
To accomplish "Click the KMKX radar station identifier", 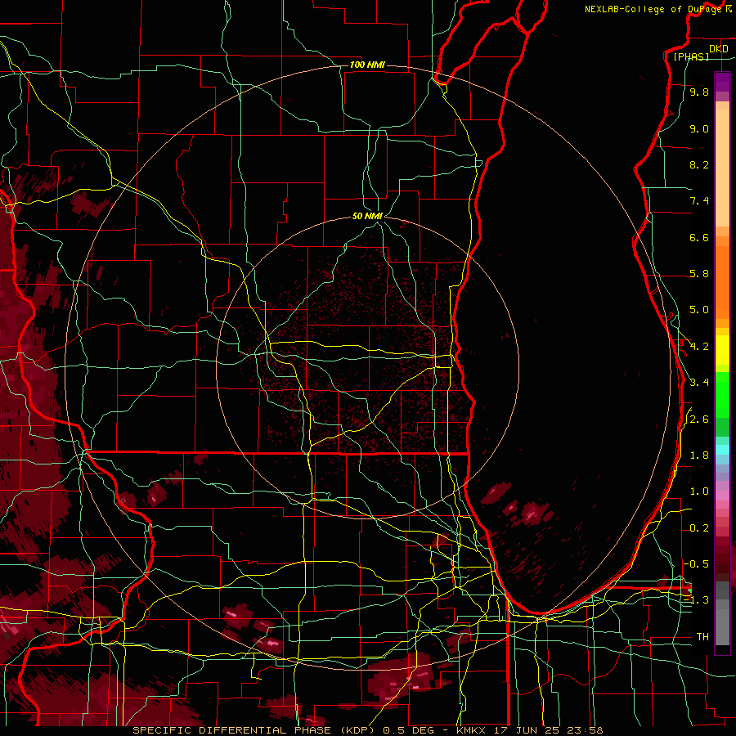I will tap(473, 730).
